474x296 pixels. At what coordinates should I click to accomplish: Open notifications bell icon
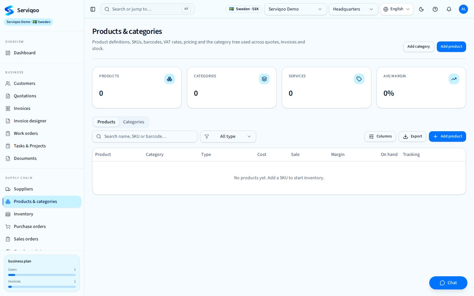(x=449, y=9)
